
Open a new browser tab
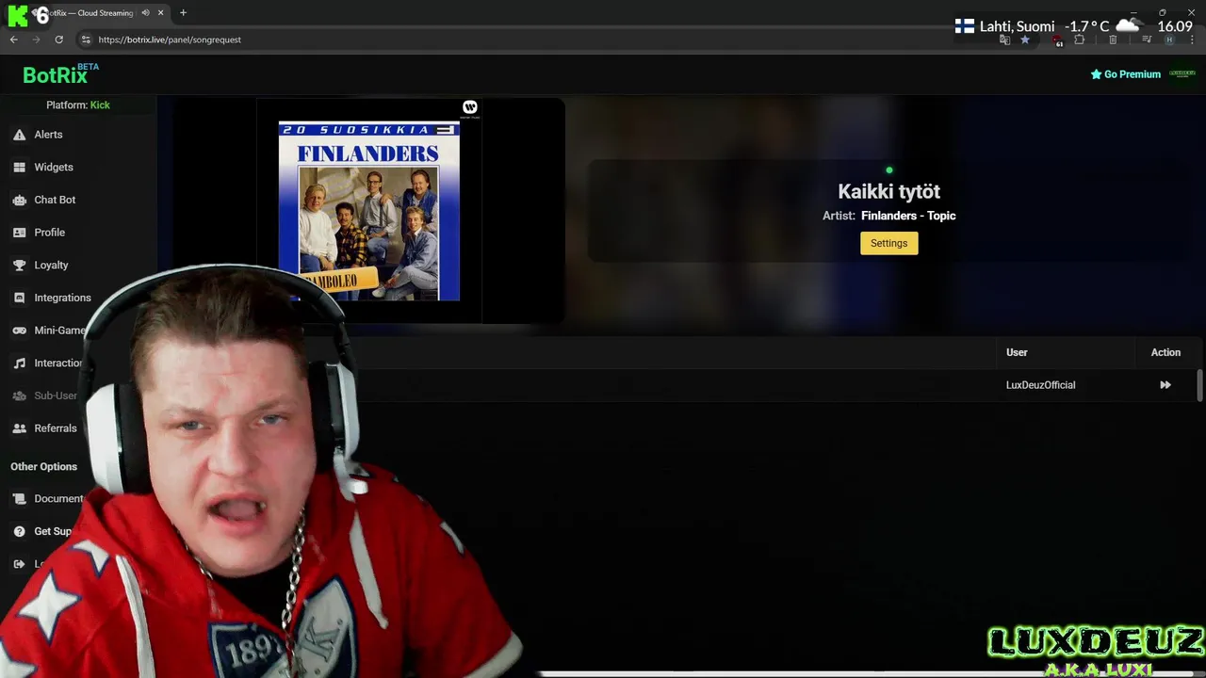coord(183,13)
